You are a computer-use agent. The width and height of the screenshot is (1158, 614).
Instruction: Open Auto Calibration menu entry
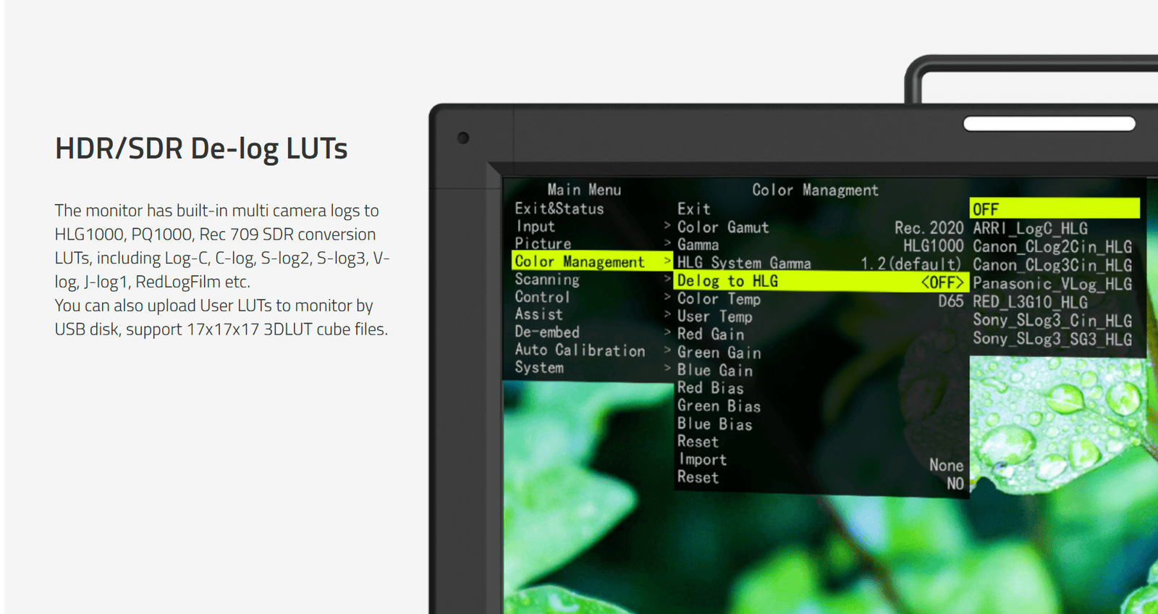pyautogui.click(x=580, y=350)
